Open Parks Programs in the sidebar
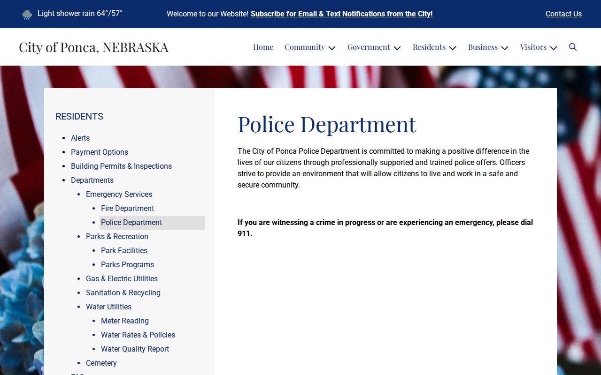This screenshot has width=601, height=375. tap(127, 264)
